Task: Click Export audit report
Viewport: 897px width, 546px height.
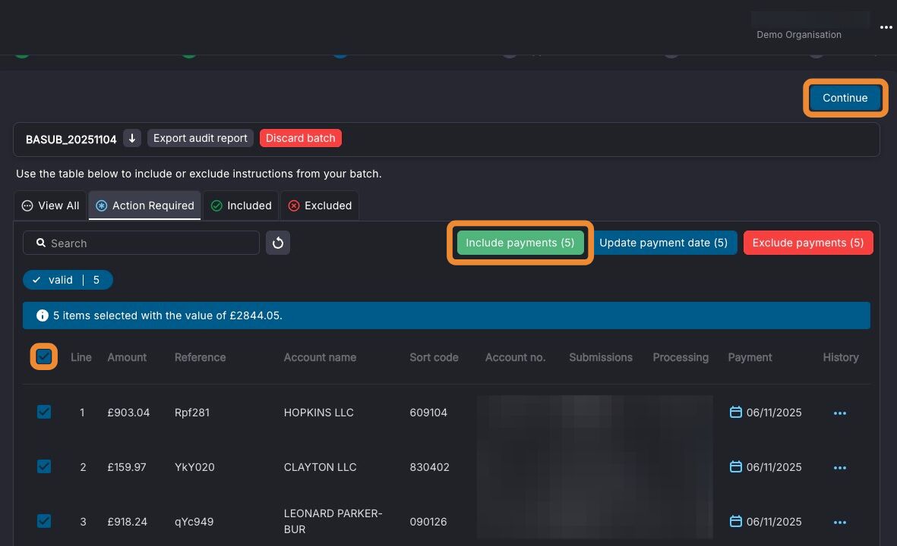Action: coord(201,138)
